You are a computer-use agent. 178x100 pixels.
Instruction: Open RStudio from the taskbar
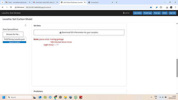(x=50, y=97)
